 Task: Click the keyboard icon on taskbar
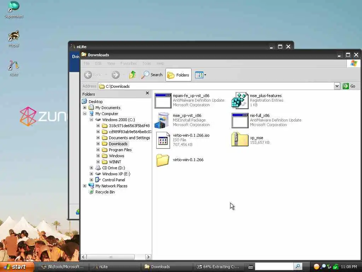click(x=251, y=267)
